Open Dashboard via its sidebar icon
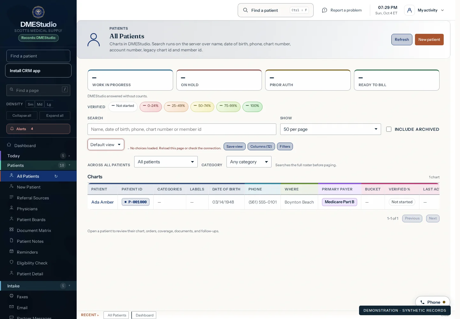460x319 pixels. coord(9,145)
